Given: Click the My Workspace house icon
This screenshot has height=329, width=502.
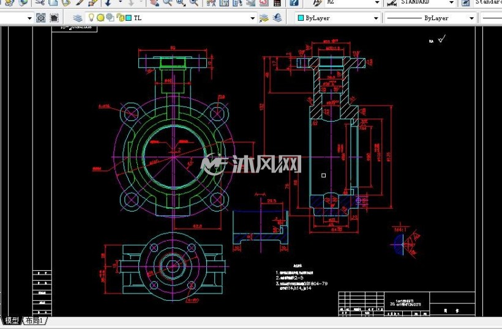Looking at the screenshot, I should point(54,18).
